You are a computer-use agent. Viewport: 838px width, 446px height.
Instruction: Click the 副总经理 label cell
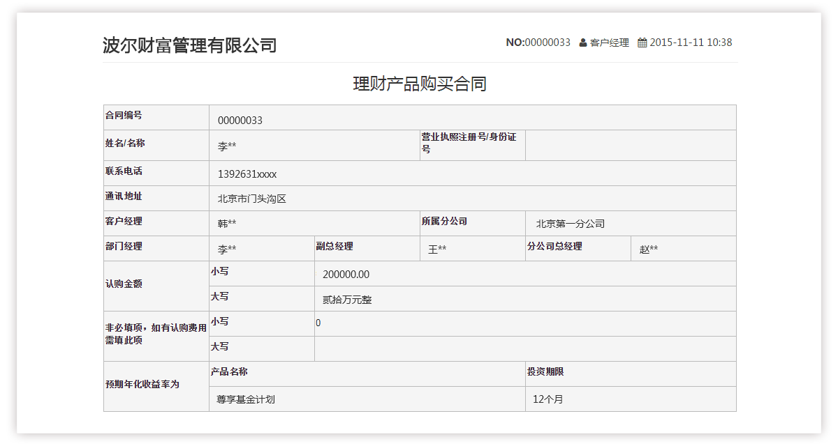pos(367,249)
